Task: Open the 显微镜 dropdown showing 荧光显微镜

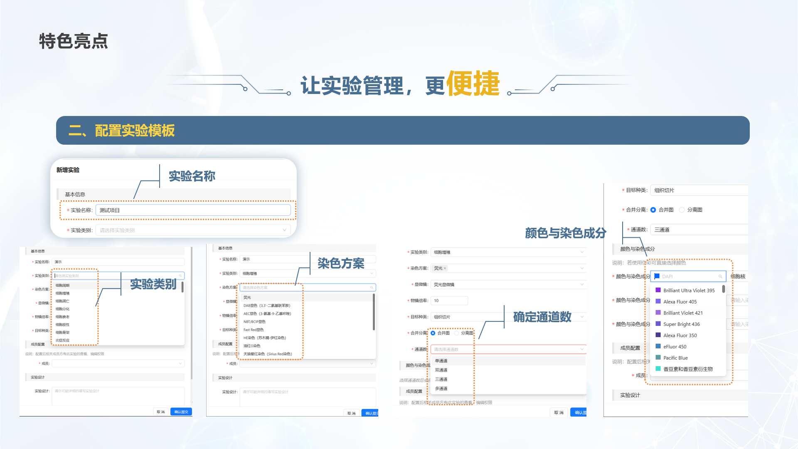Action: 508,284
